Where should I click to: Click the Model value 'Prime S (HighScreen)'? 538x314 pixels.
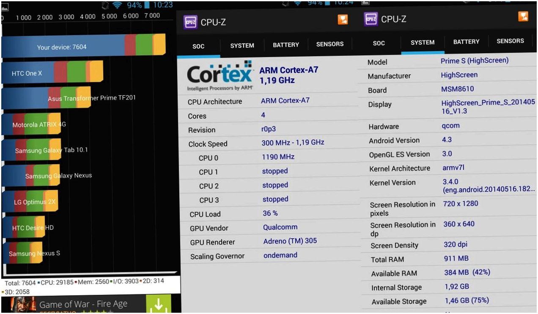pos(475,61)
